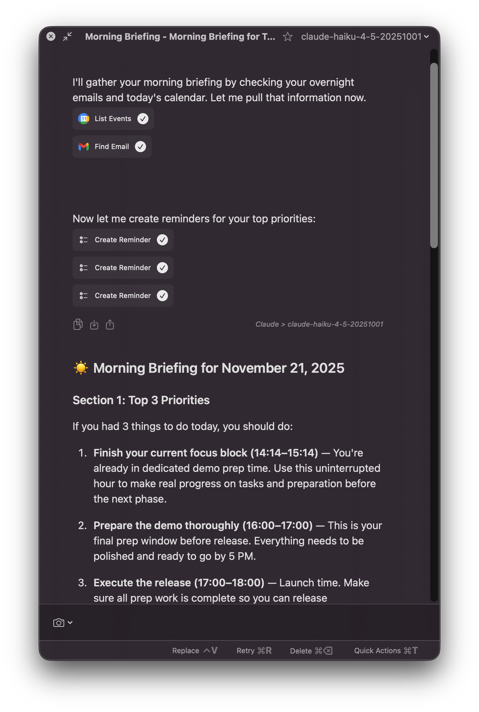This screenshot has height=712, width=479.
Task: Expand the second Create Reminder tool call
Action: [123, 268]
